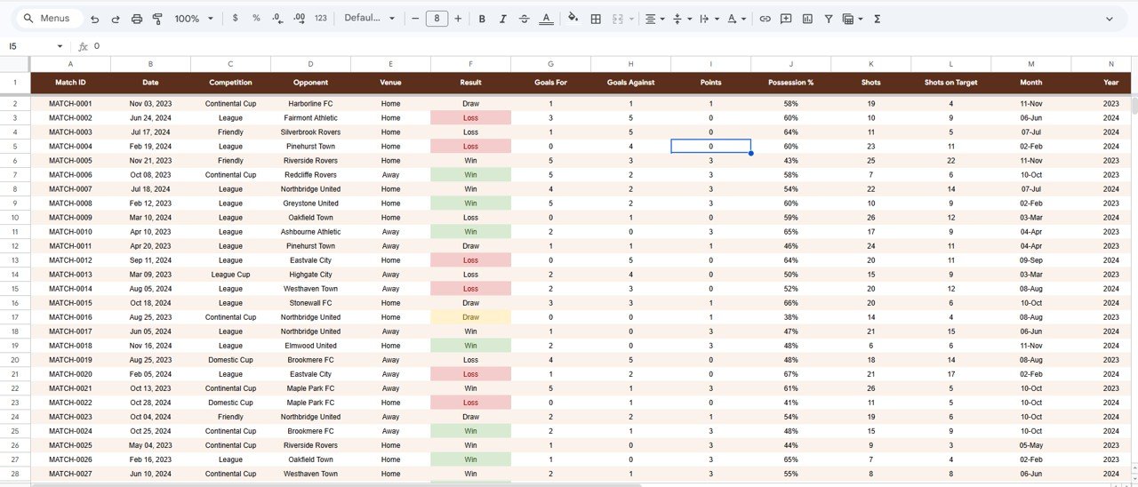This screenshot has width=1138, height=487.
Task: Create a filter with funnel icon
Action: click(829, 19)
